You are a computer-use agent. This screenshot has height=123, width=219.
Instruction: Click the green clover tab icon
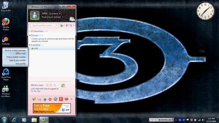[x=45, y=99]
